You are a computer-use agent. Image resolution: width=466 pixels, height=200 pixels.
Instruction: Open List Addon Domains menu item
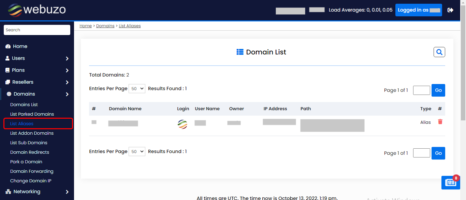click(x=32, y=133)
